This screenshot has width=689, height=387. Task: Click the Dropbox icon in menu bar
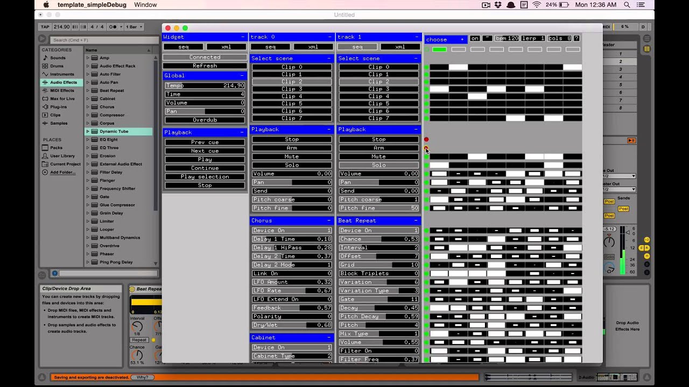click(x=498, y=5)
